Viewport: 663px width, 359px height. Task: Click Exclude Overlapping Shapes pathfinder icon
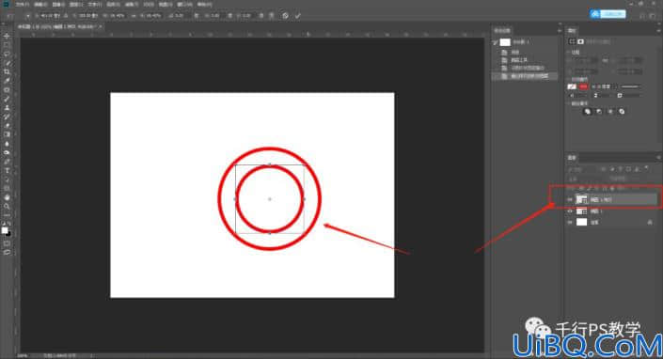tap(622, 112)
